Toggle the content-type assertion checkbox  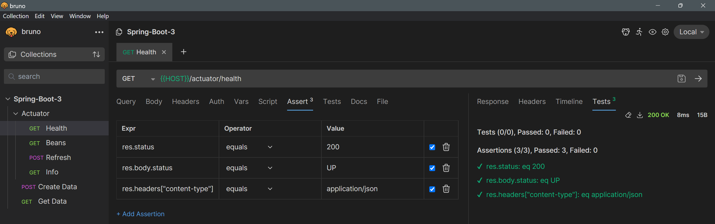tap(432, 189)
